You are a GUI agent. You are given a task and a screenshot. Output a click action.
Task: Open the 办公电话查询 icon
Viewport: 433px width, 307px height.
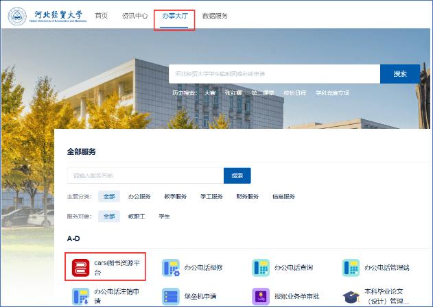(x=261, y=267)
